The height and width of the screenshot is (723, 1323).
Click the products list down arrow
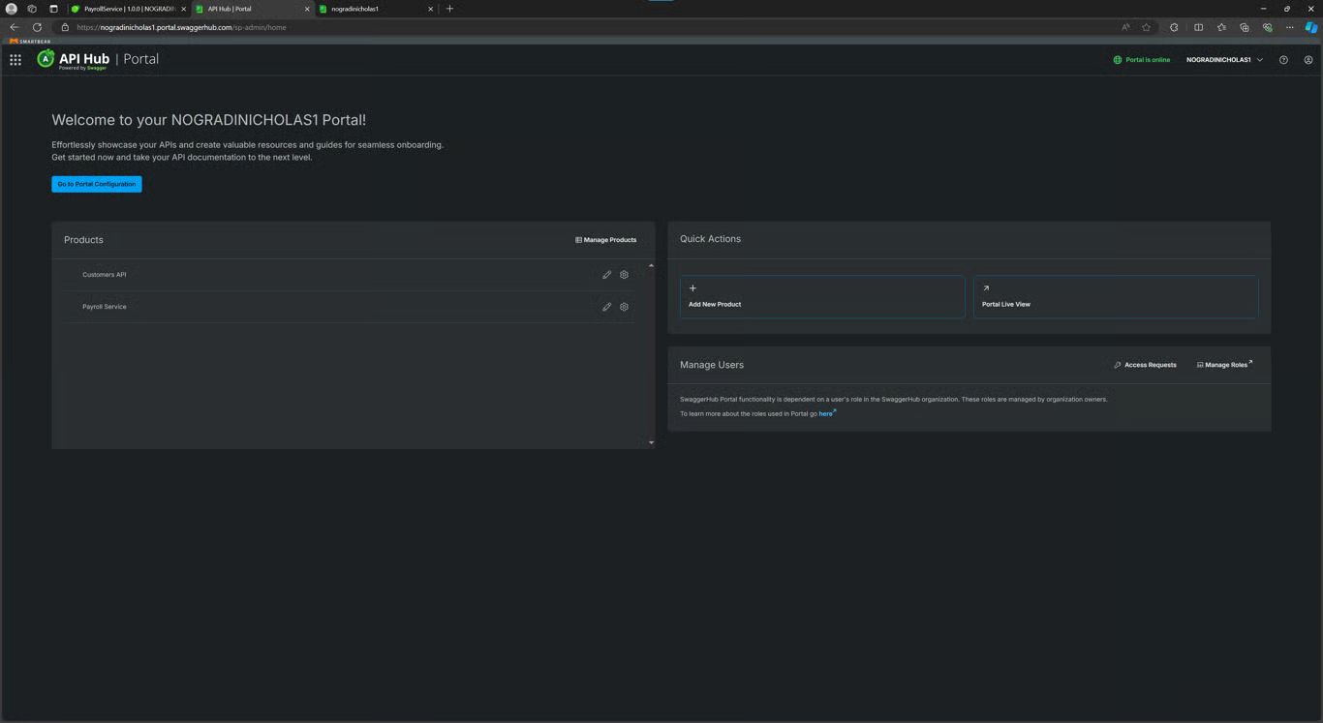pos(651,443)
